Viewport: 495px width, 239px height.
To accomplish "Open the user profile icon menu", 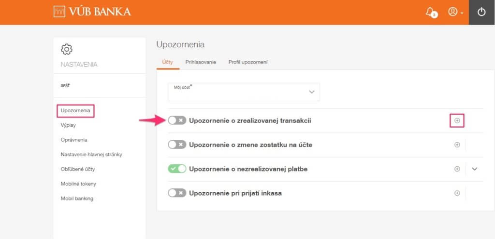I will coord(455,12).
